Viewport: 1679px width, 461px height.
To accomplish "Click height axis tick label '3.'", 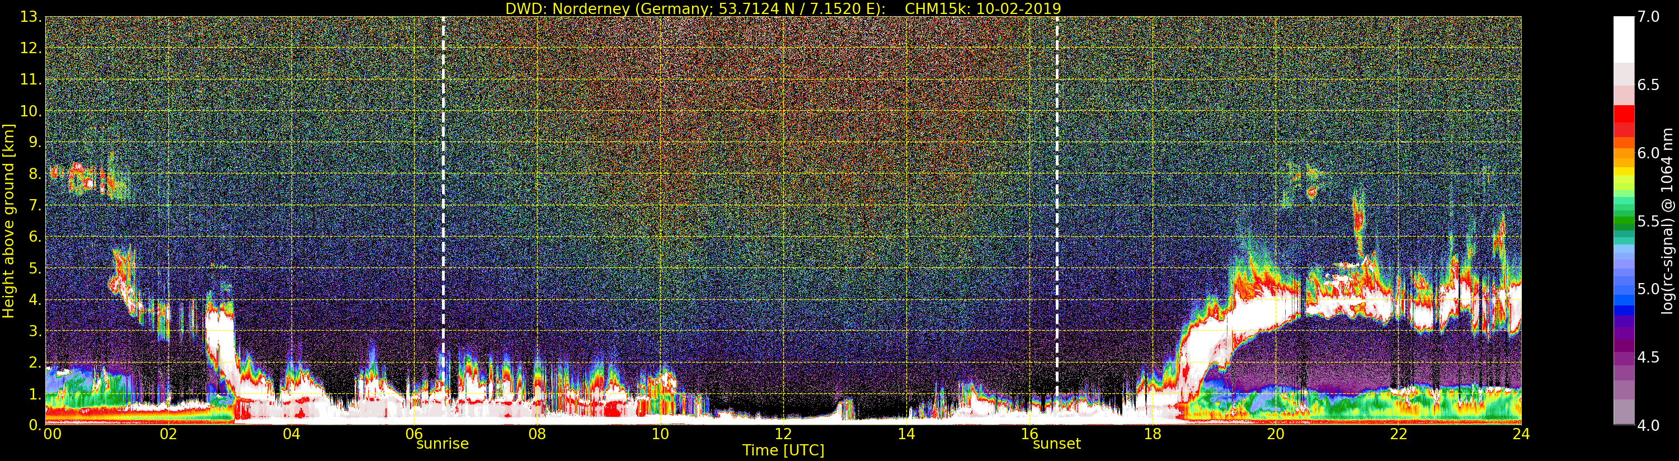I will 35,331.
